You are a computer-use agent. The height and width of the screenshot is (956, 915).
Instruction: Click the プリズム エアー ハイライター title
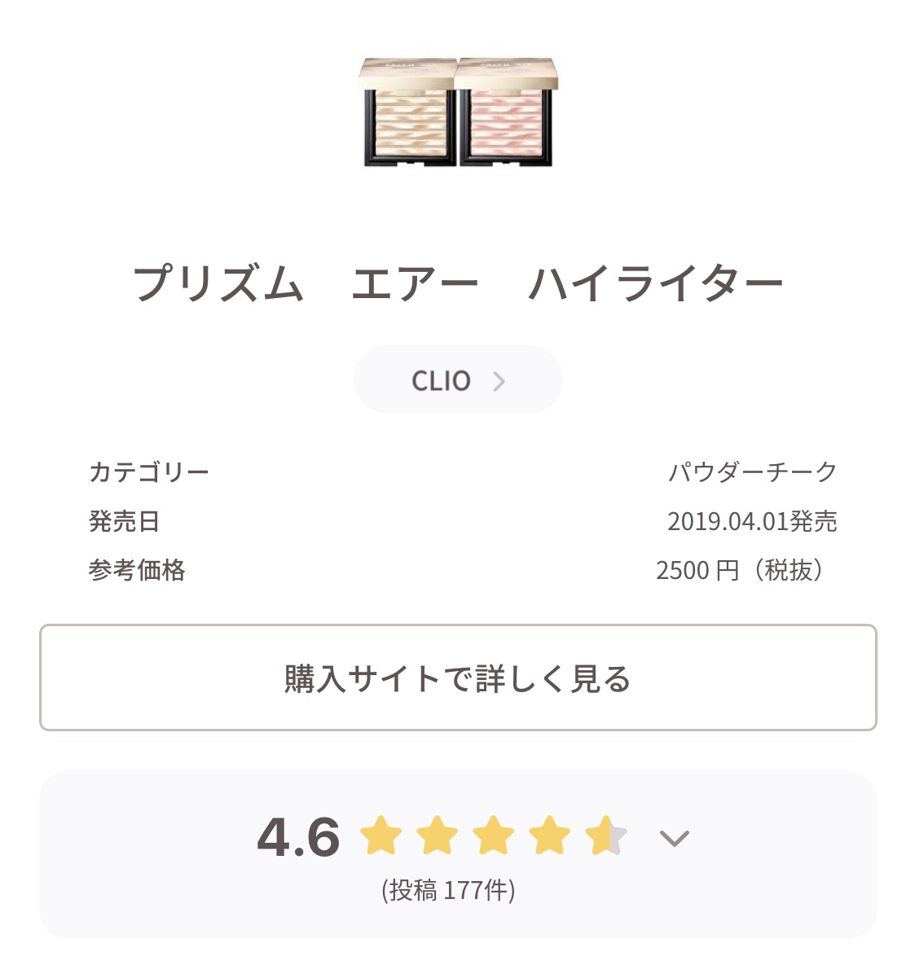point(458,283)
